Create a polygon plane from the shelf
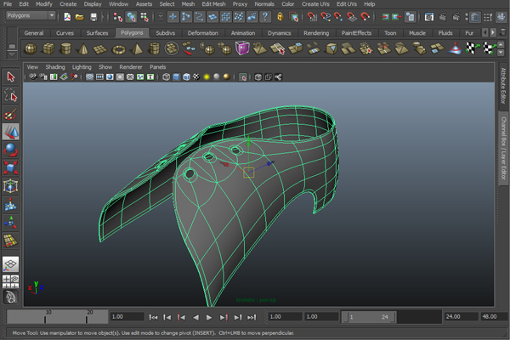 pyautogui.click(x=100, y=48)
